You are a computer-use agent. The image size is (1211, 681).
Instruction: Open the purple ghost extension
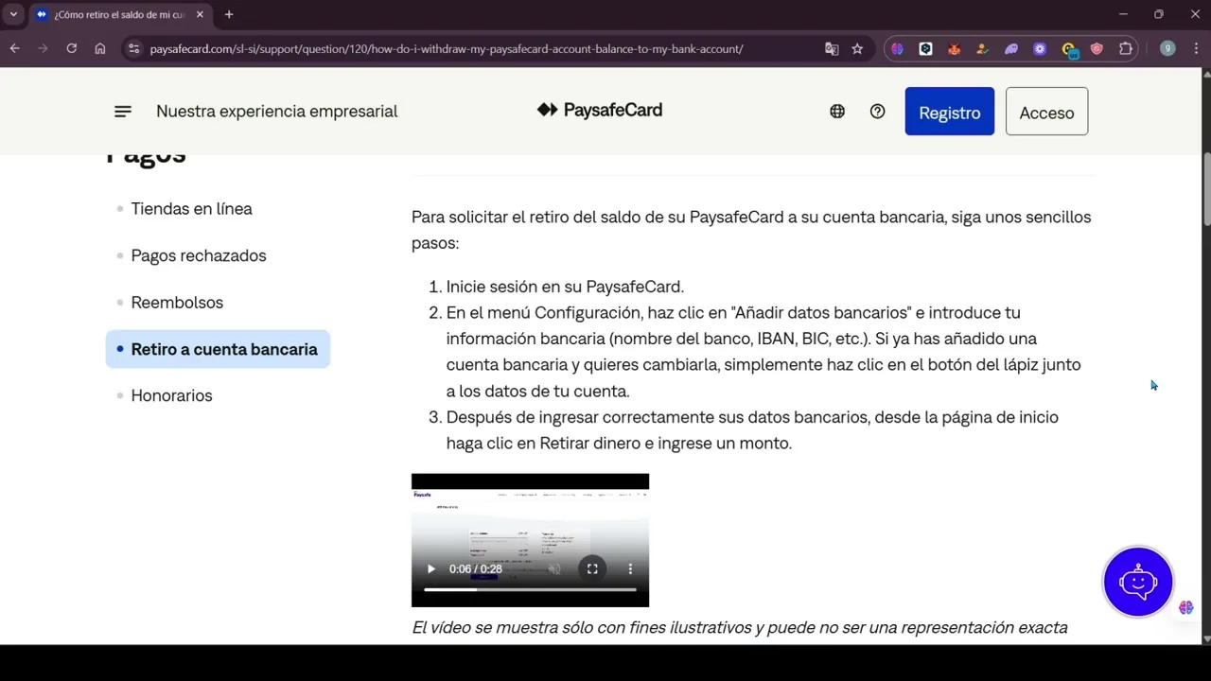click(x=1011, y=48)
